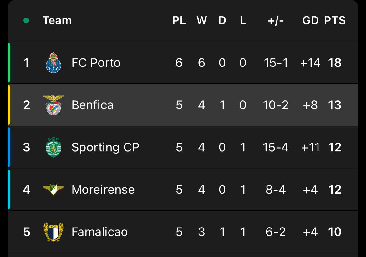The width and height of the screenshot is (366, 257).
Task: Click the yellow position bar beside Benfica
Action: pos(9,105)
